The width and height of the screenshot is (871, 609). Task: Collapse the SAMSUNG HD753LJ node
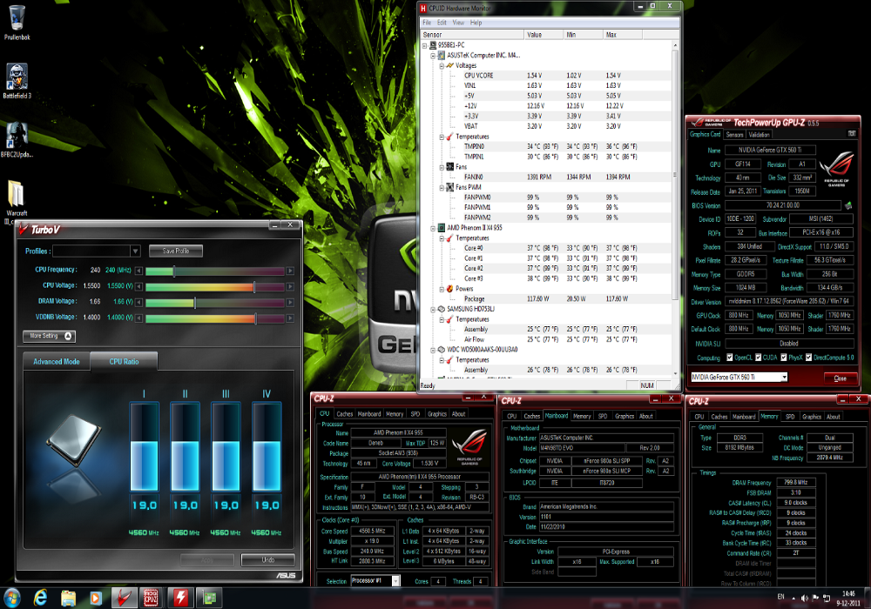pyautogui.click(x=433, y=310)
